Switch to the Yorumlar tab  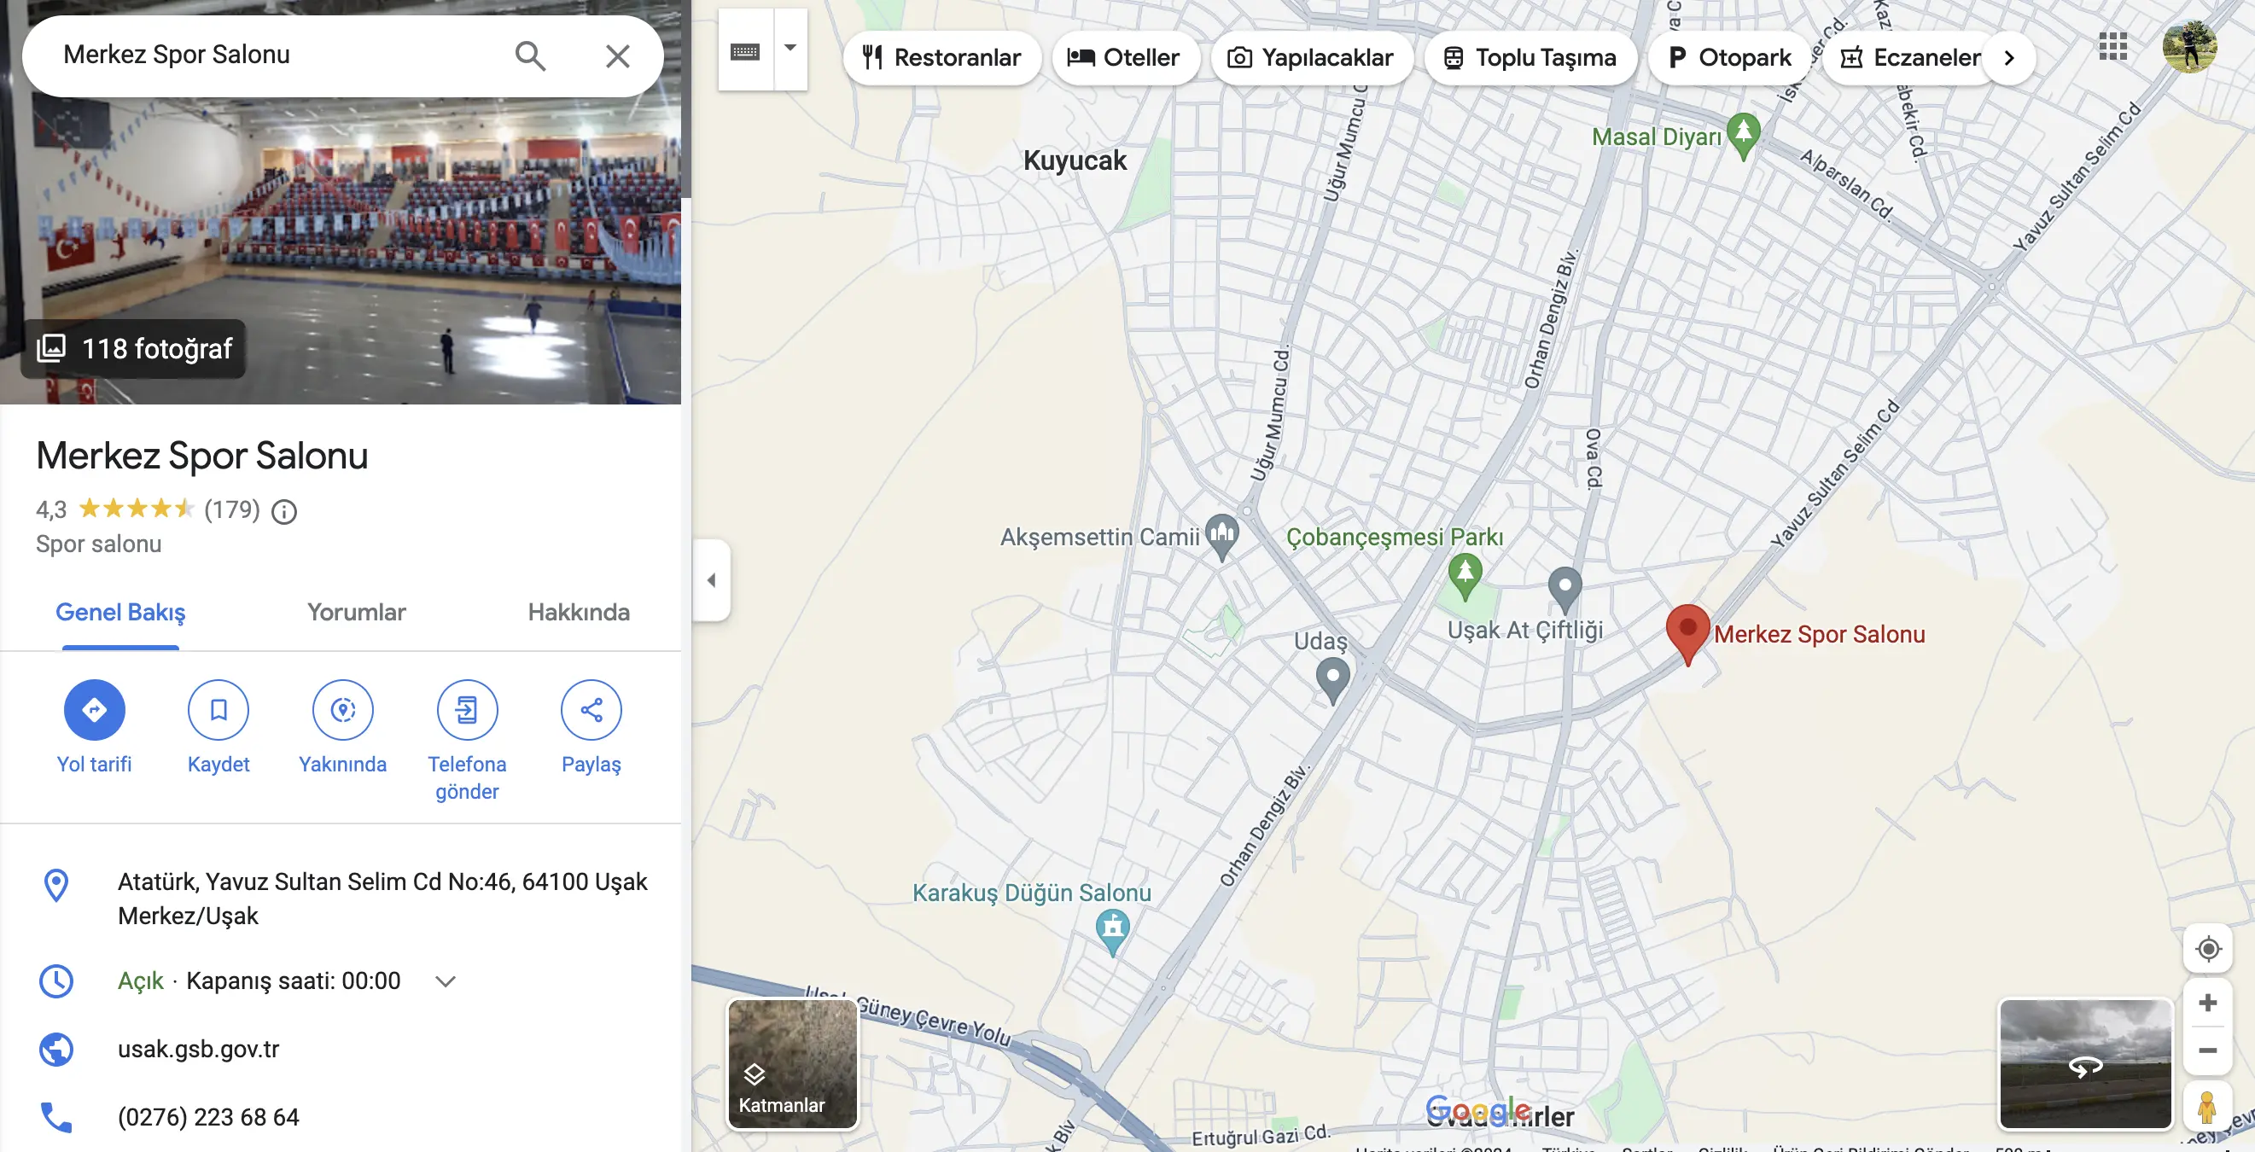tap(356, 612)
